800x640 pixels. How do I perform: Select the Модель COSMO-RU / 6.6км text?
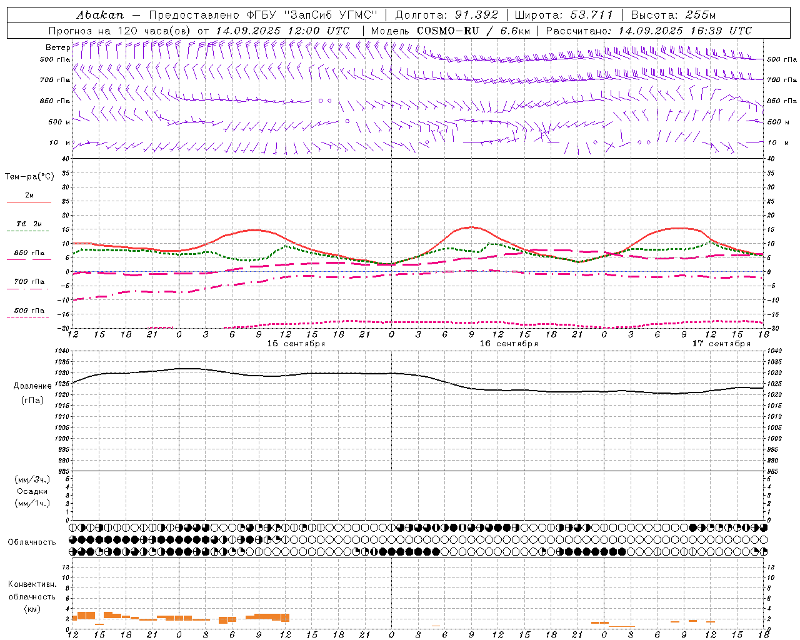[x=451, y=31]
